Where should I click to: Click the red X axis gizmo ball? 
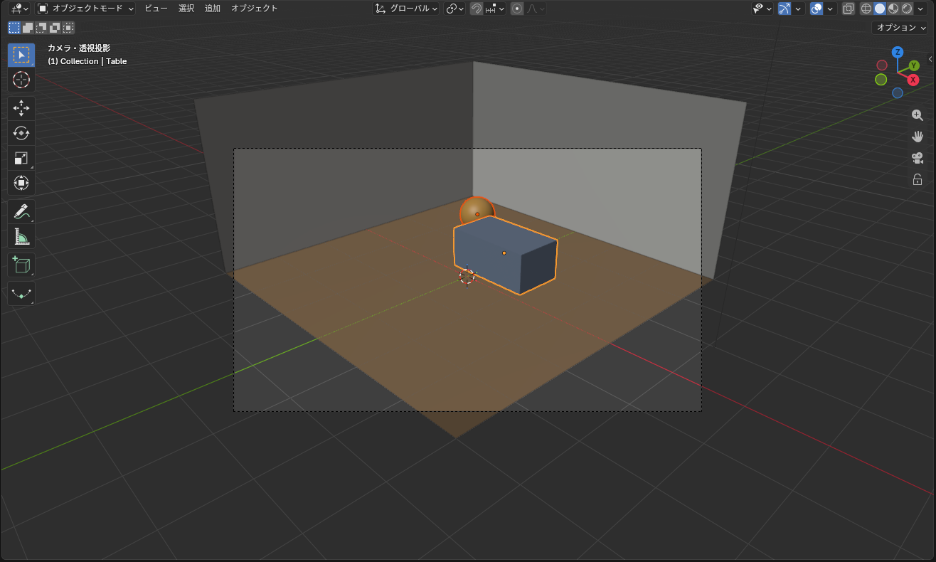point(913,80)
